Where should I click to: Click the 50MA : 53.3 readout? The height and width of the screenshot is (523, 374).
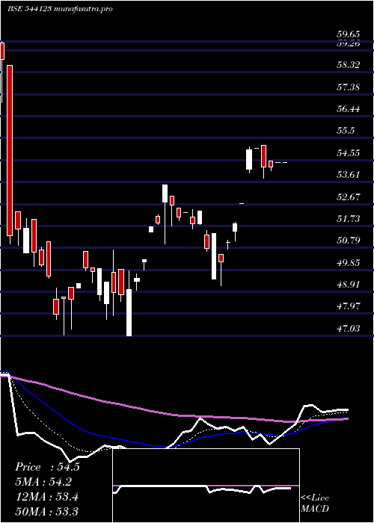tap(46, 511)
